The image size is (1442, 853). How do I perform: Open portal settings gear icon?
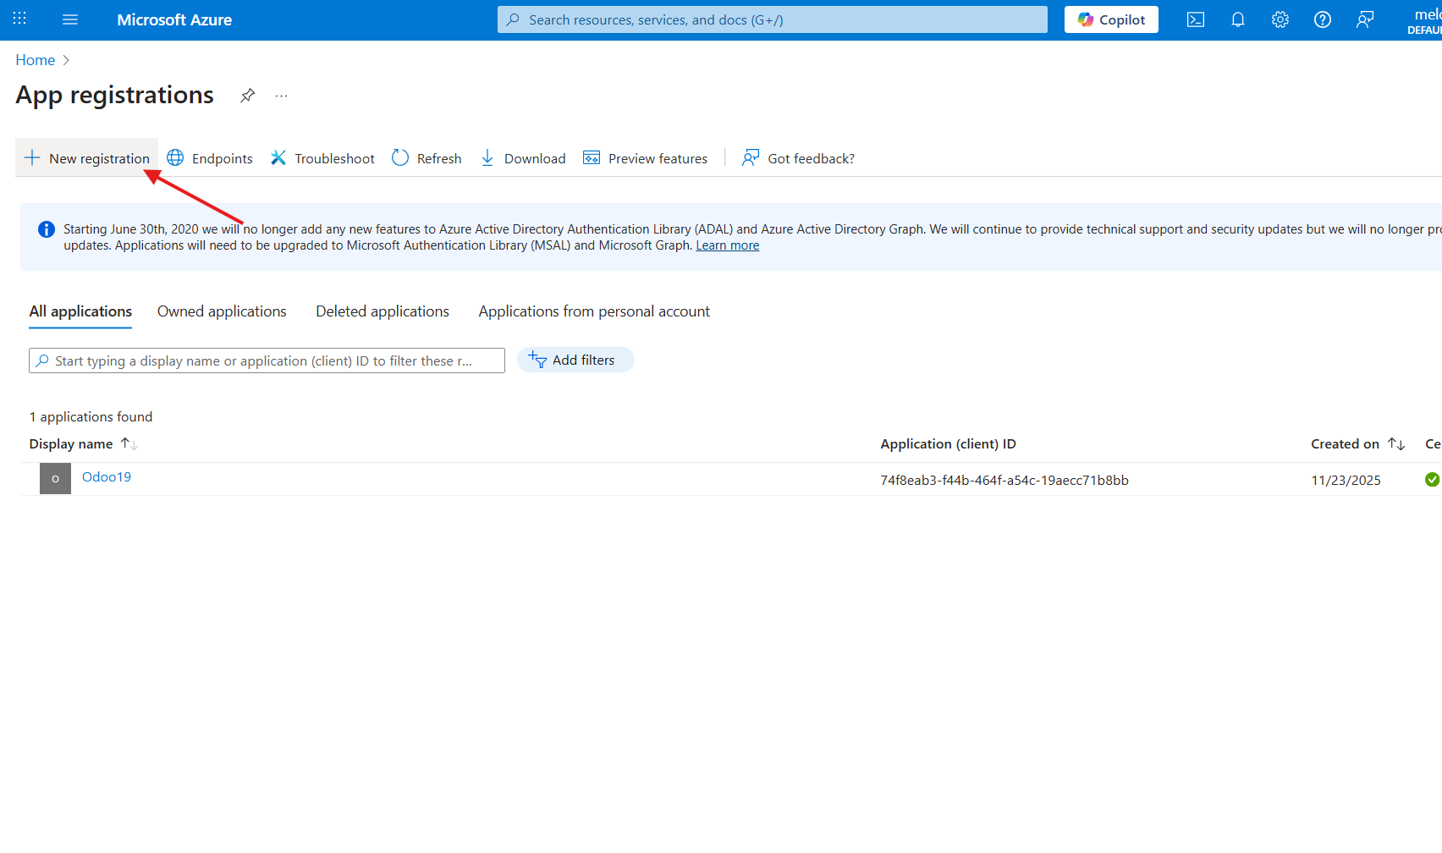(x=1280, y=19)
